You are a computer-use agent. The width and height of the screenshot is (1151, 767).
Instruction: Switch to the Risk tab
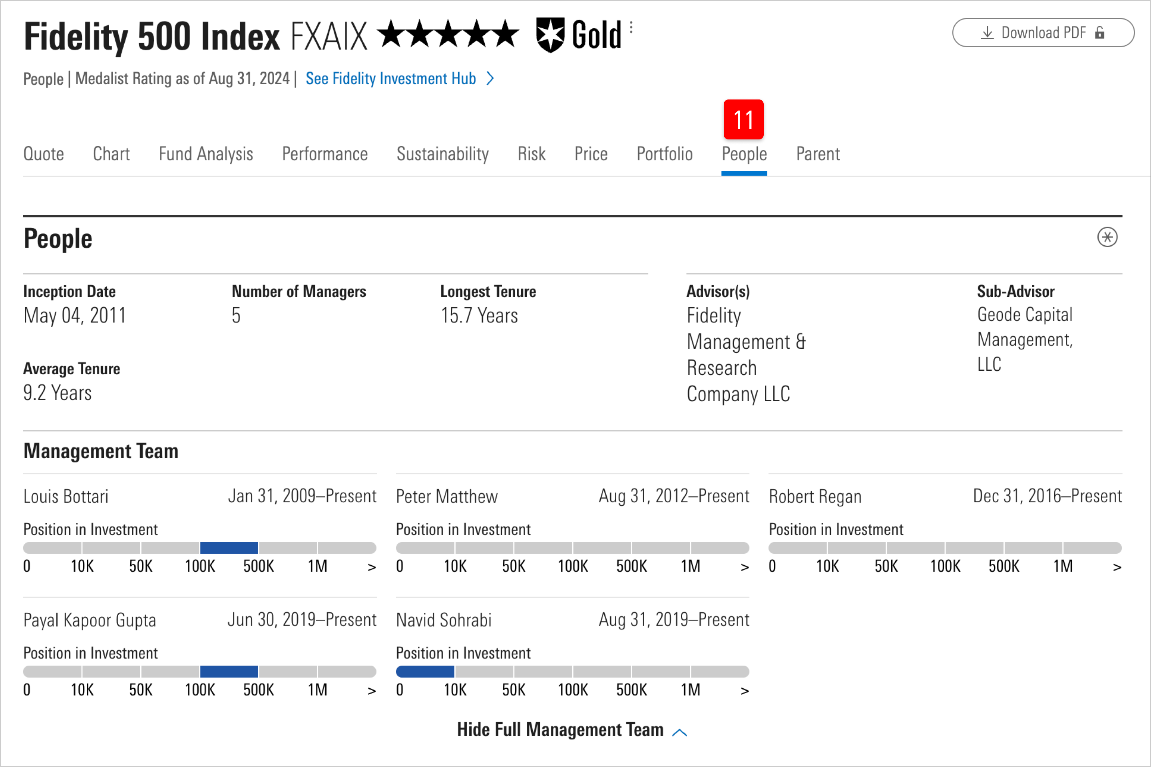coord(532,154)
